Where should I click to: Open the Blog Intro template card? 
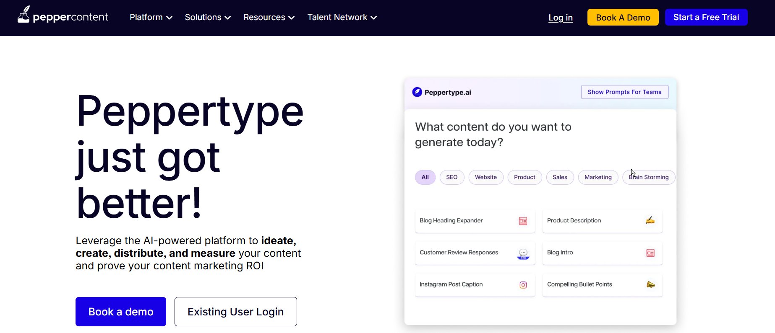[x=603, y=253]
